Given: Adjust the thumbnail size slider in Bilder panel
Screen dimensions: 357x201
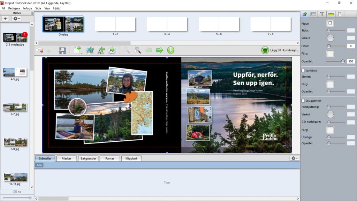Looking at the screenshot, I should click(x=17, y=198).
